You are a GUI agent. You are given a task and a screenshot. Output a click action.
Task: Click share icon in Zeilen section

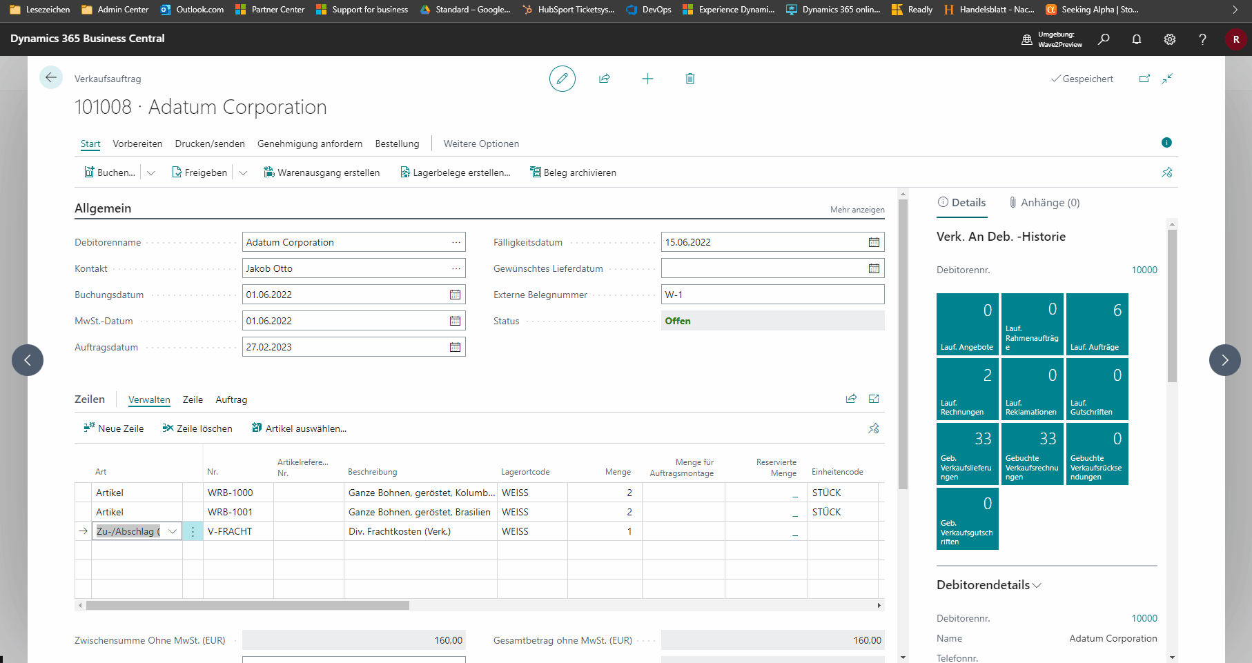[x=852, y=399]
